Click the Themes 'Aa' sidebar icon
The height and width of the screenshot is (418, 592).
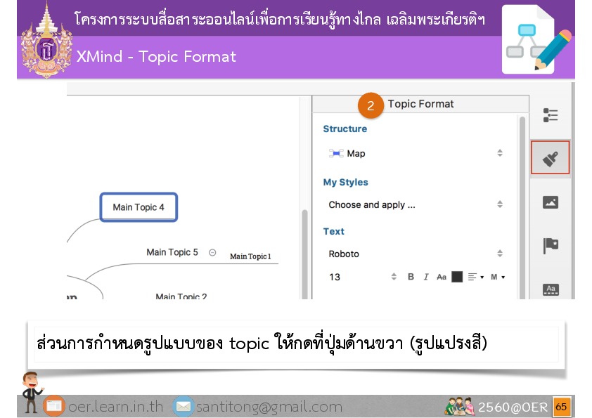point(551,289)
